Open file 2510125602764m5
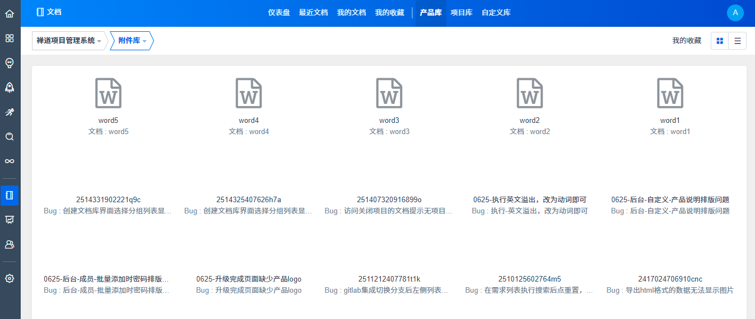The height and width of the screenshot is (319, 755). tap(529, 279)
